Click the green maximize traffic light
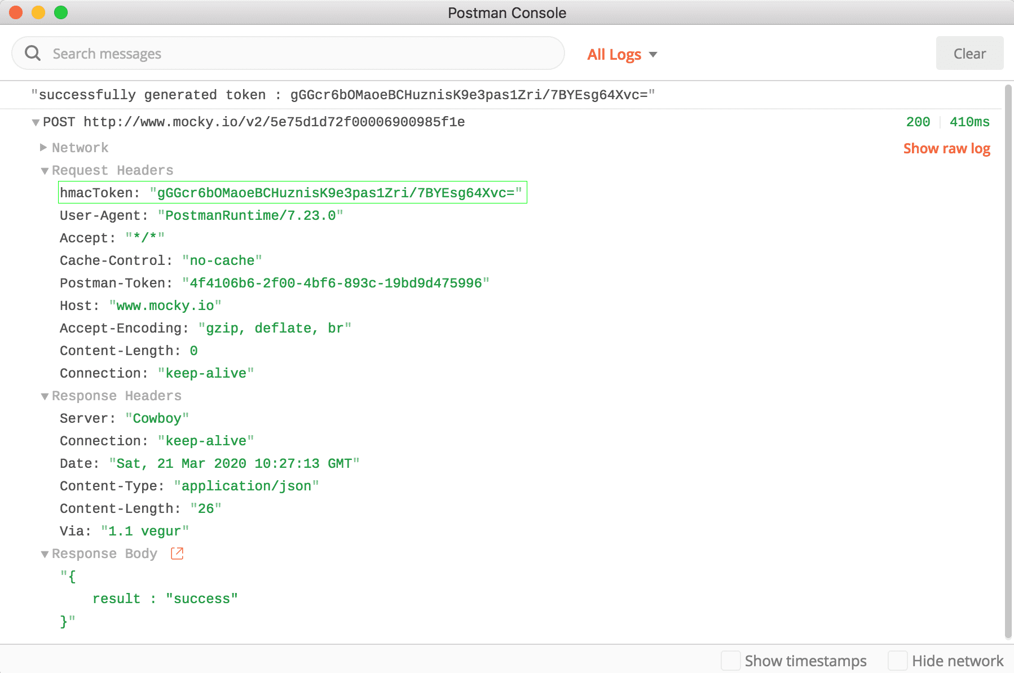The image size is (1014, 673). [60, 12]
